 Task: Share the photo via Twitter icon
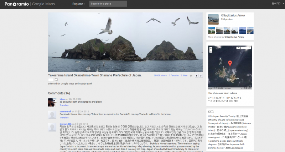click(x=56, y=80)
